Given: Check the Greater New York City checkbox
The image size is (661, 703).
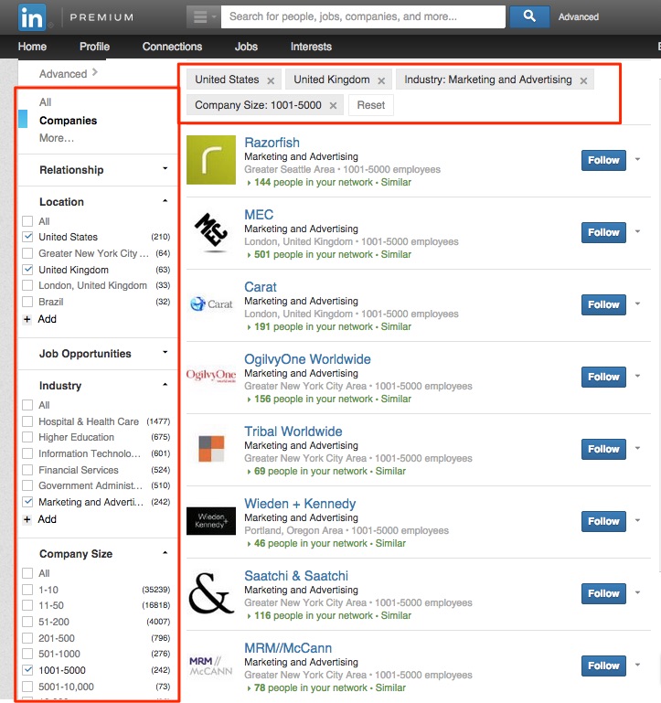Looking at the screenshot, I should (x=27, y=253).
